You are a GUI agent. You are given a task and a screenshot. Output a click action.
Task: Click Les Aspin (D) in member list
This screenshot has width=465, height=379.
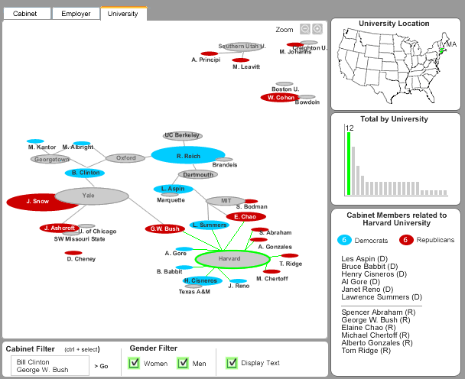point(365,259)
